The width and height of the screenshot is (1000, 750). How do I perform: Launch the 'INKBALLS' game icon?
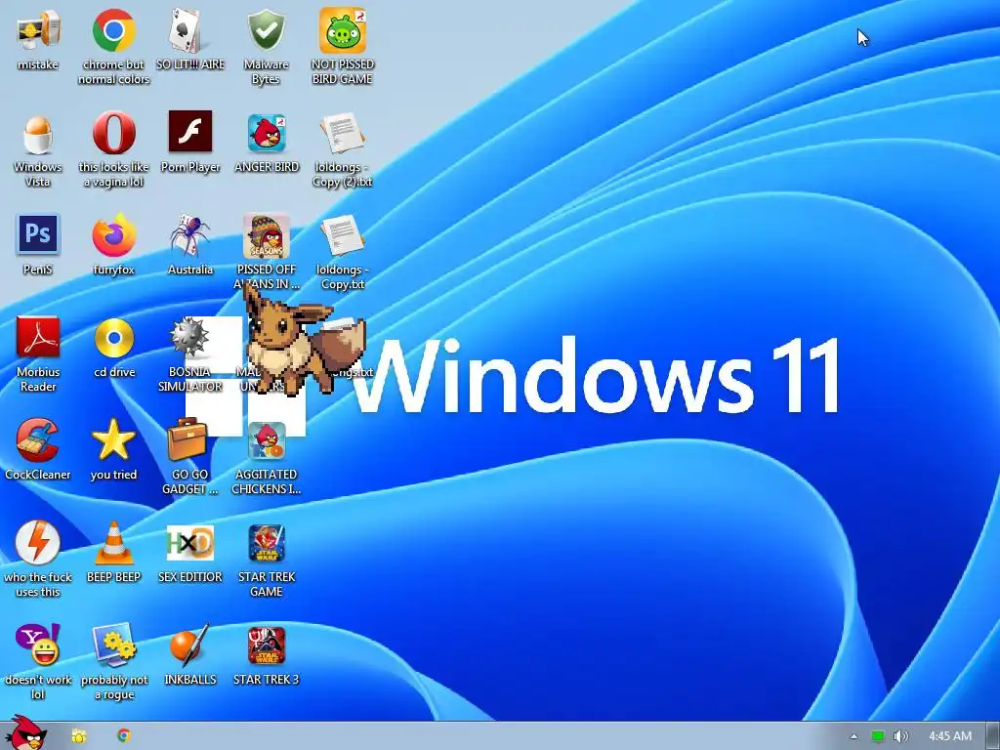tap(190, 646)
